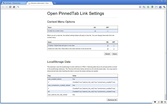Open the blue screen capture extension

point(156,7)
